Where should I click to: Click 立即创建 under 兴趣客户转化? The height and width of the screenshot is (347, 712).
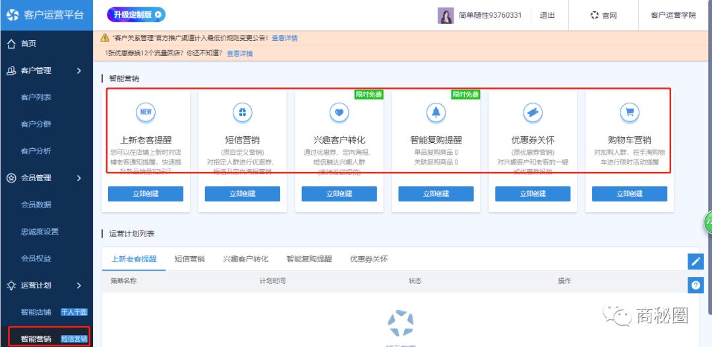click(x=340, y=194)
